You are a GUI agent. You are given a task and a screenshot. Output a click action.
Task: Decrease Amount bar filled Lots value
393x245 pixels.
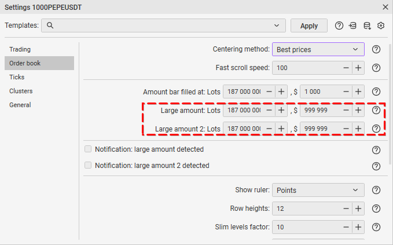point(269,92)
